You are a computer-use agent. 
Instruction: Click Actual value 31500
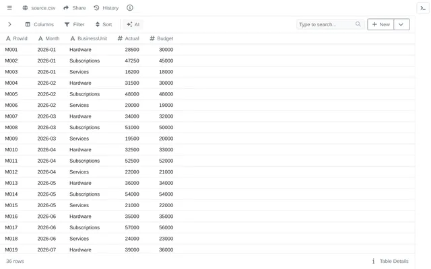(132, 83)
